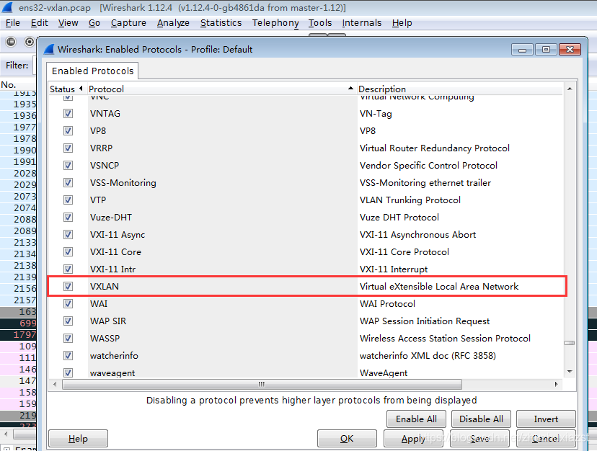The image size is (597, 451).
Task: Disable the VXLAN protocol checkbox
Action: pos(68,286)
